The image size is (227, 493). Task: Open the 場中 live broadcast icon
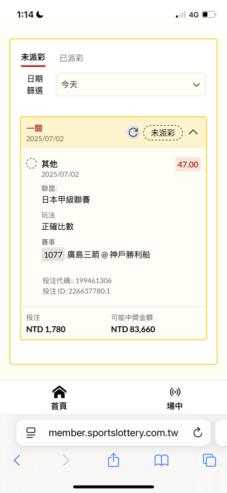click(175, 392)
